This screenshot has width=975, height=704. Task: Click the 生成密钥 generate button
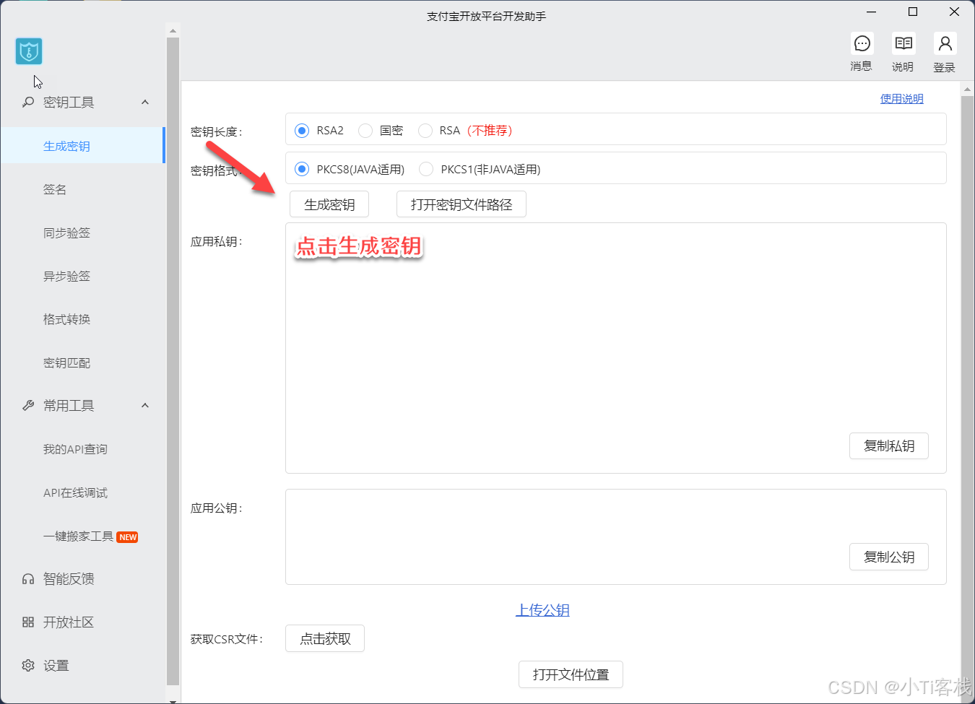(x=329, y=204)
